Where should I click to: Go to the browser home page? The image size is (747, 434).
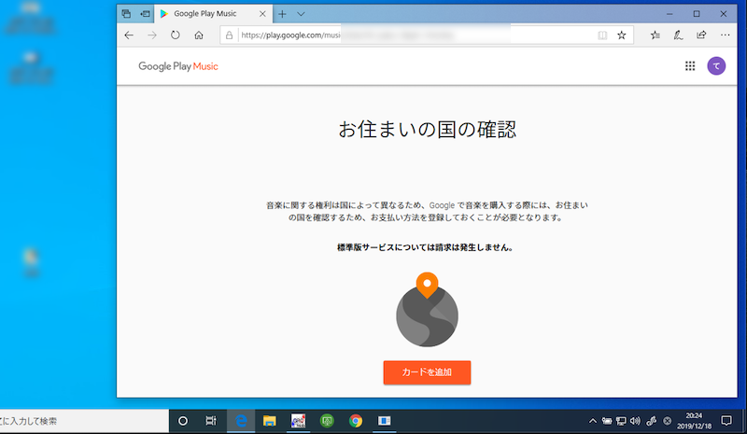(x=199, y=35)
